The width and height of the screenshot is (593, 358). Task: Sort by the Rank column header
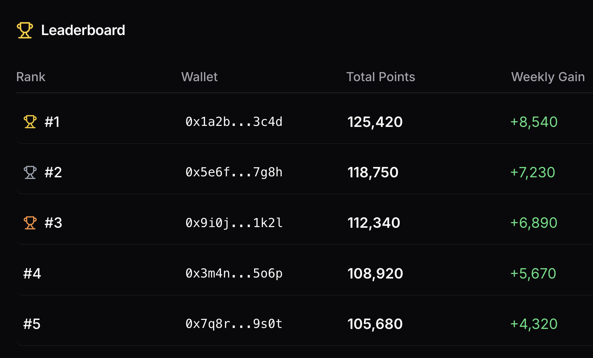tap(31, 77)
